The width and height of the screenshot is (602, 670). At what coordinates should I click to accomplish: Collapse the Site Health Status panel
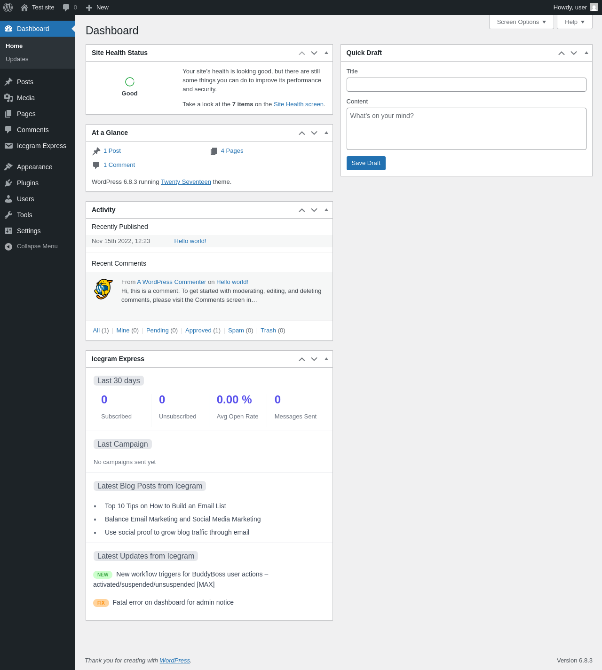click(x=326, y=53)
